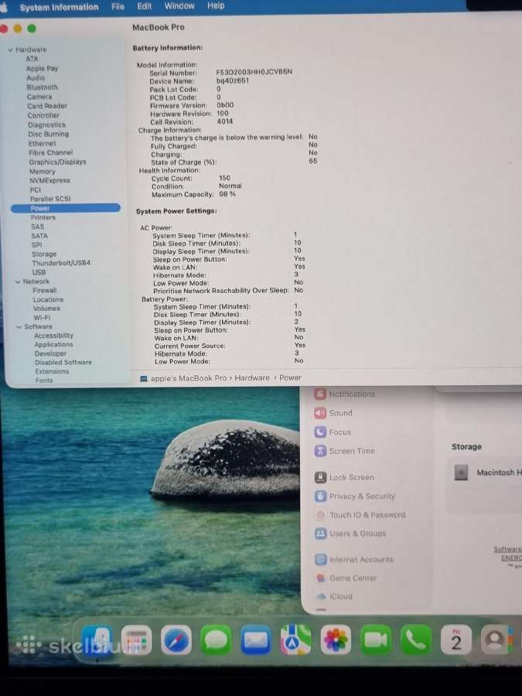Click the Focus moon icon in Settings
Viewport: 522px width, 696px height.
tap(320, 432)
